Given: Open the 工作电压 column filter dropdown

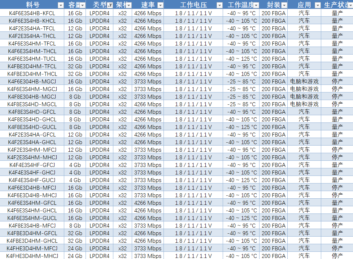Looking at the screenshot, I should (x=219, y=5).
